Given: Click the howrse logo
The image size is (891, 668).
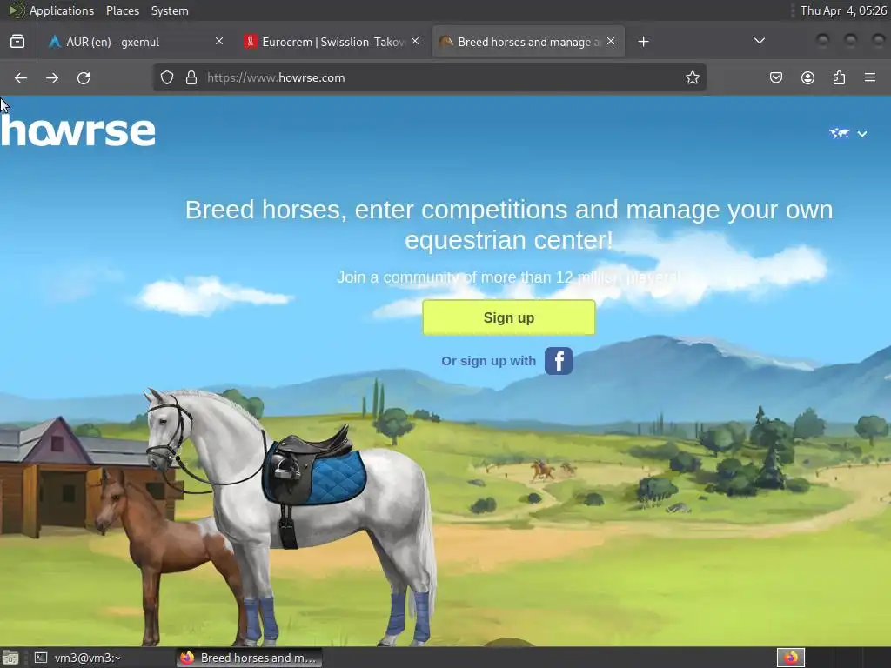Looking at the screenshot, I should click(x=77, y=131).
